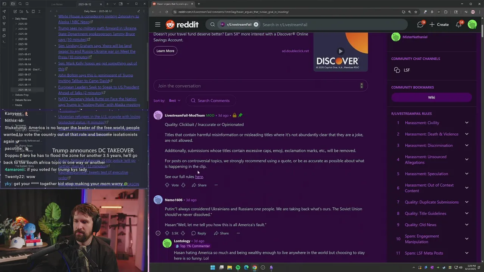Viewport: 484px width, 272px height.
Task: Open Reddit hamburger menu
Action: [158, 25]
